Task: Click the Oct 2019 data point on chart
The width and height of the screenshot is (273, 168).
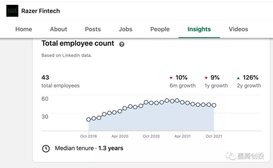Action: point(88,119)
